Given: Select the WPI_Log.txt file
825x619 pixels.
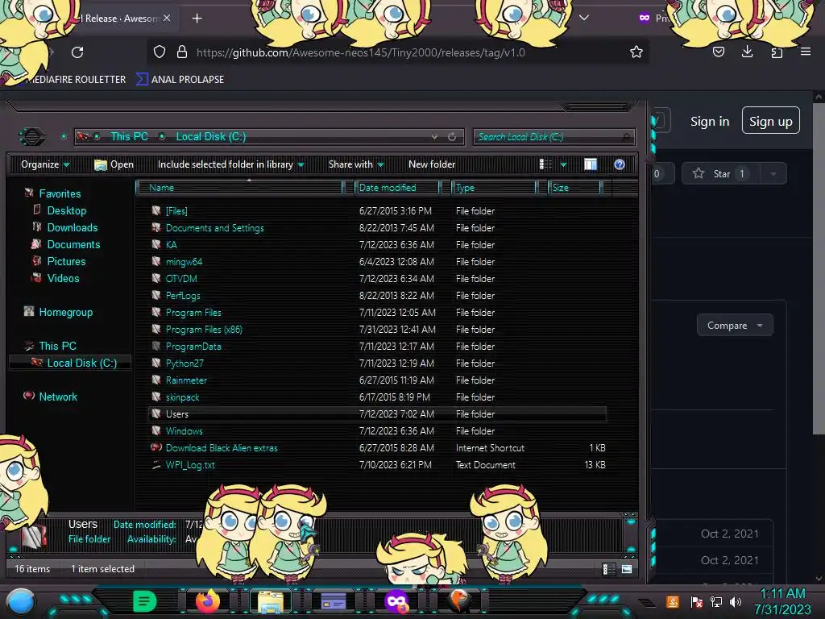Looking at the screenshot, I should click(190, 465).
